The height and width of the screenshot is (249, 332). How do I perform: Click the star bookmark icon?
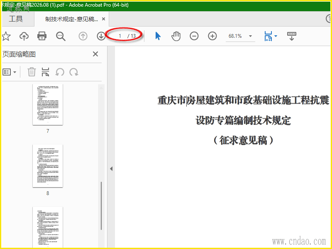tap(6, 36)
